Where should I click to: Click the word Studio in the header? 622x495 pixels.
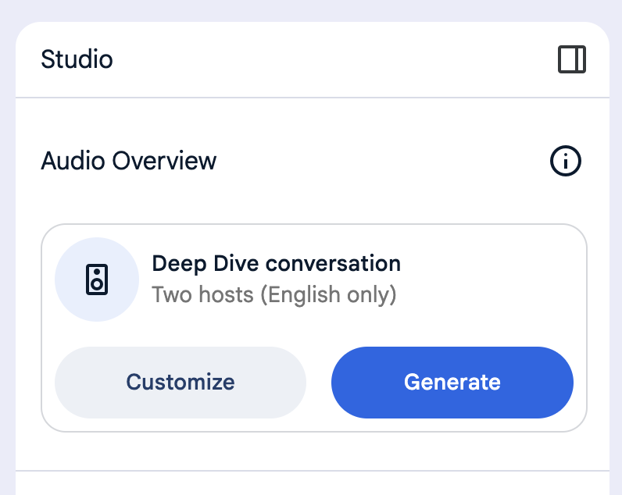tap(77, 59)
